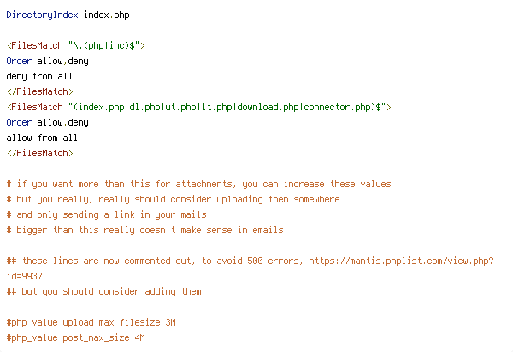513x352 pixels.
Task: Click the id=9937 text
Action: [x=25, y=276]
